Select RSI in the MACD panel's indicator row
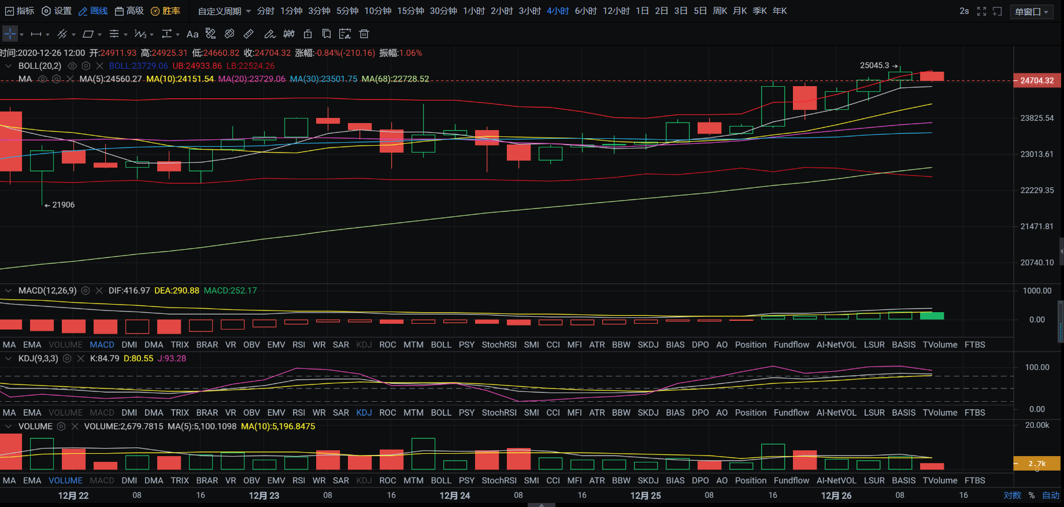 299,345
